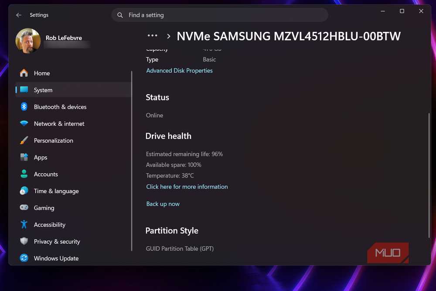Click the breadcrumb chevron arrow
Image resolution: width=436 pixels, height=291 pixels.
[x=168, y=36]
